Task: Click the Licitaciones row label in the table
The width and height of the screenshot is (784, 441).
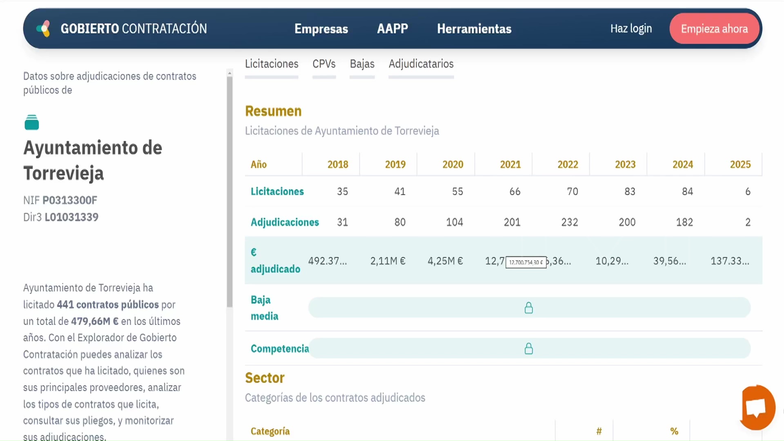Action: 277,192
